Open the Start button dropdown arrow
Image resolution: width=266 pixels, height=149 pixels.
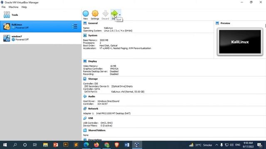point(120,15)
